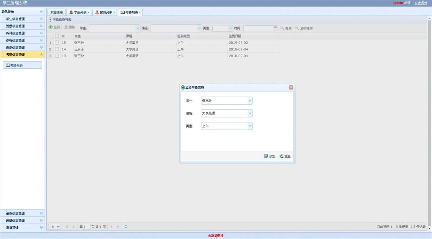The image size is (432, 239).
Task: Click the 重置 reset button in dialog
Action: coord(285,156)
